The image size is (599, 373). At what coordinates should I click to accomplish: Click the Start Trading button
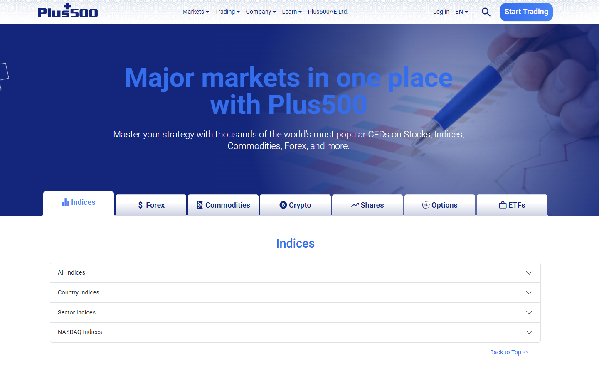coord(526,12)
